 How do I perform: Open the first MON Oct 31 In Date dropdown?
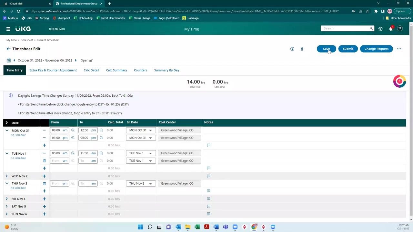point(141,130)
